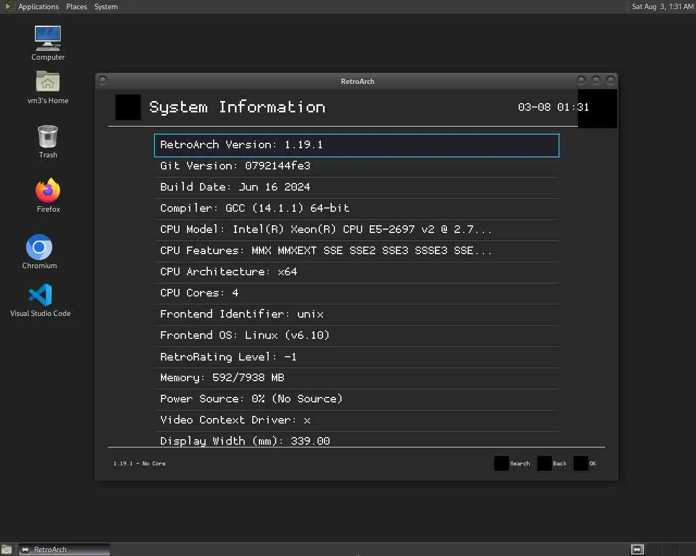
Task: Launch Chromium from the desktop
Action: [39, 251]
